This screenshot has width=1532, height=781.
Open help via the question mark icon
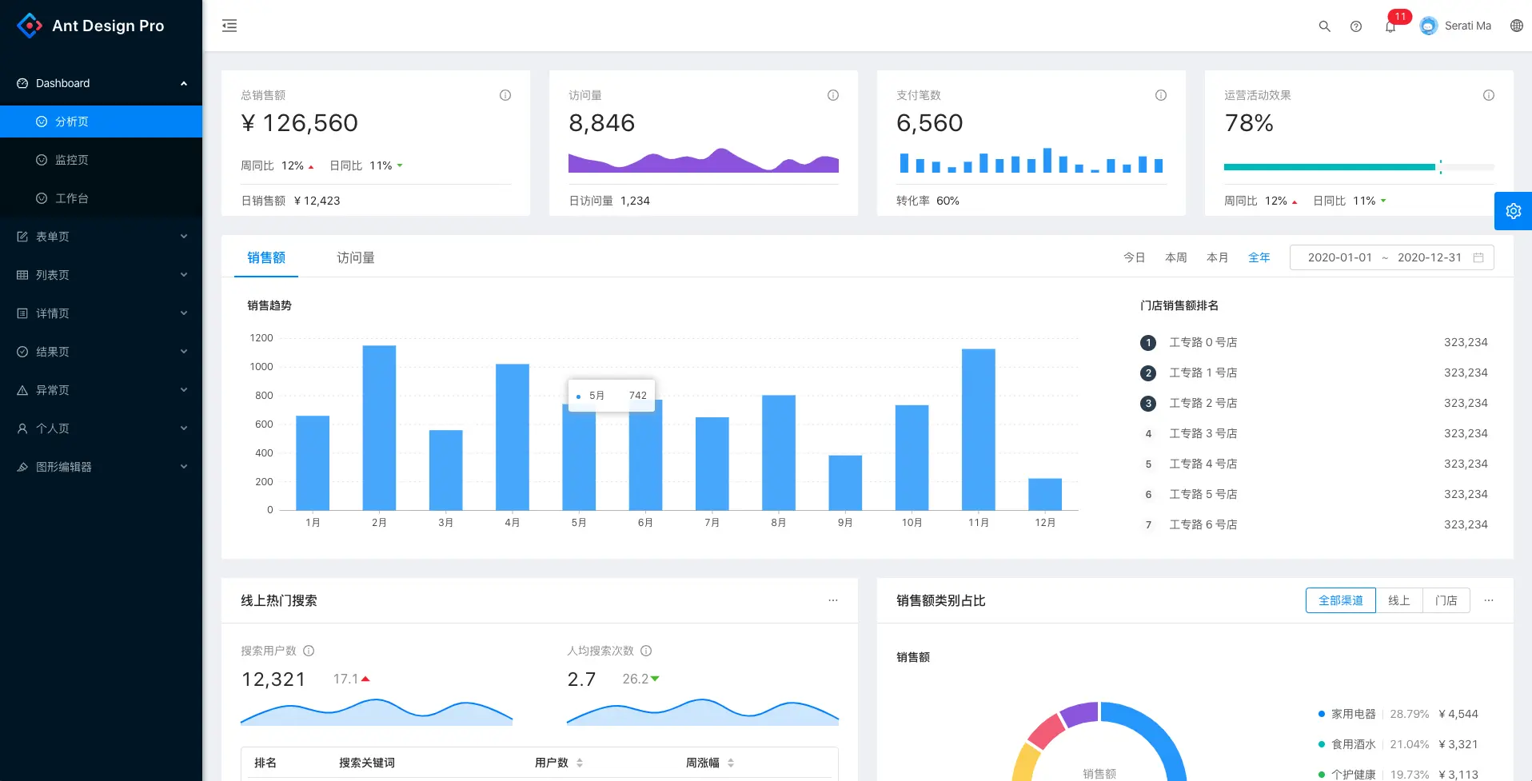pyautogui.click(x=1356, y=26)
